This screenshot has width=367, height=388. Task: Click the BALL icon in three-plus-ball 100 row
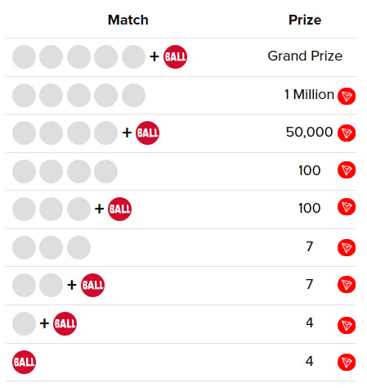(x=119, y=209)
